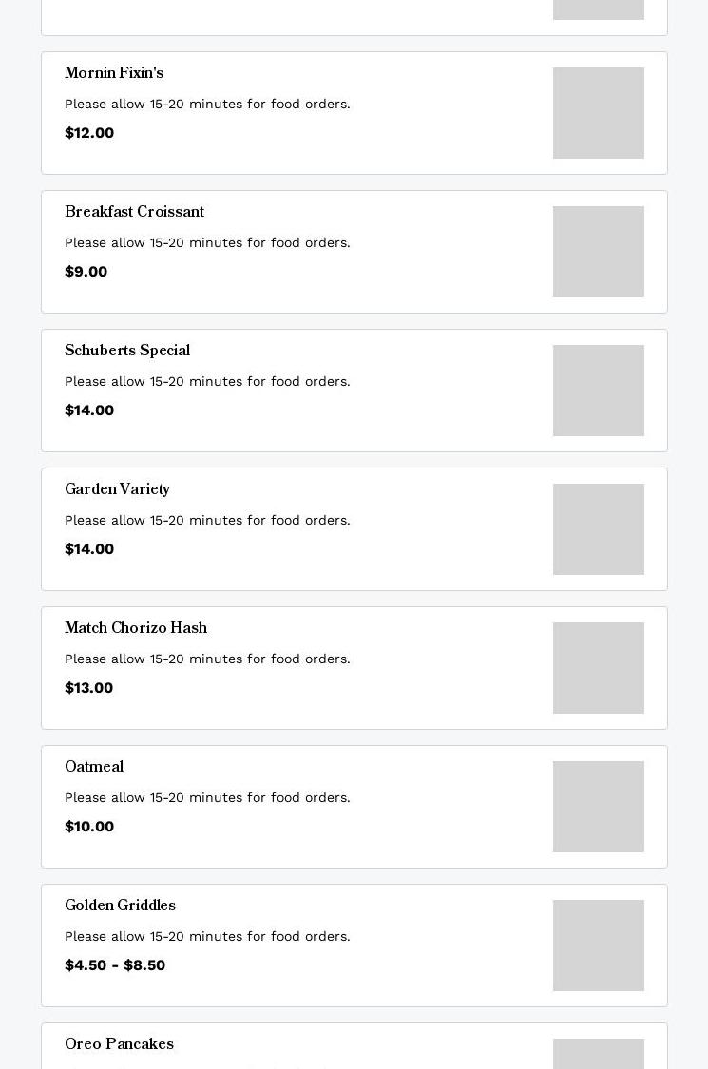Screen dimensions: 708x1069
Task: Choose the Garden Variety title
Action: point(117,490)
